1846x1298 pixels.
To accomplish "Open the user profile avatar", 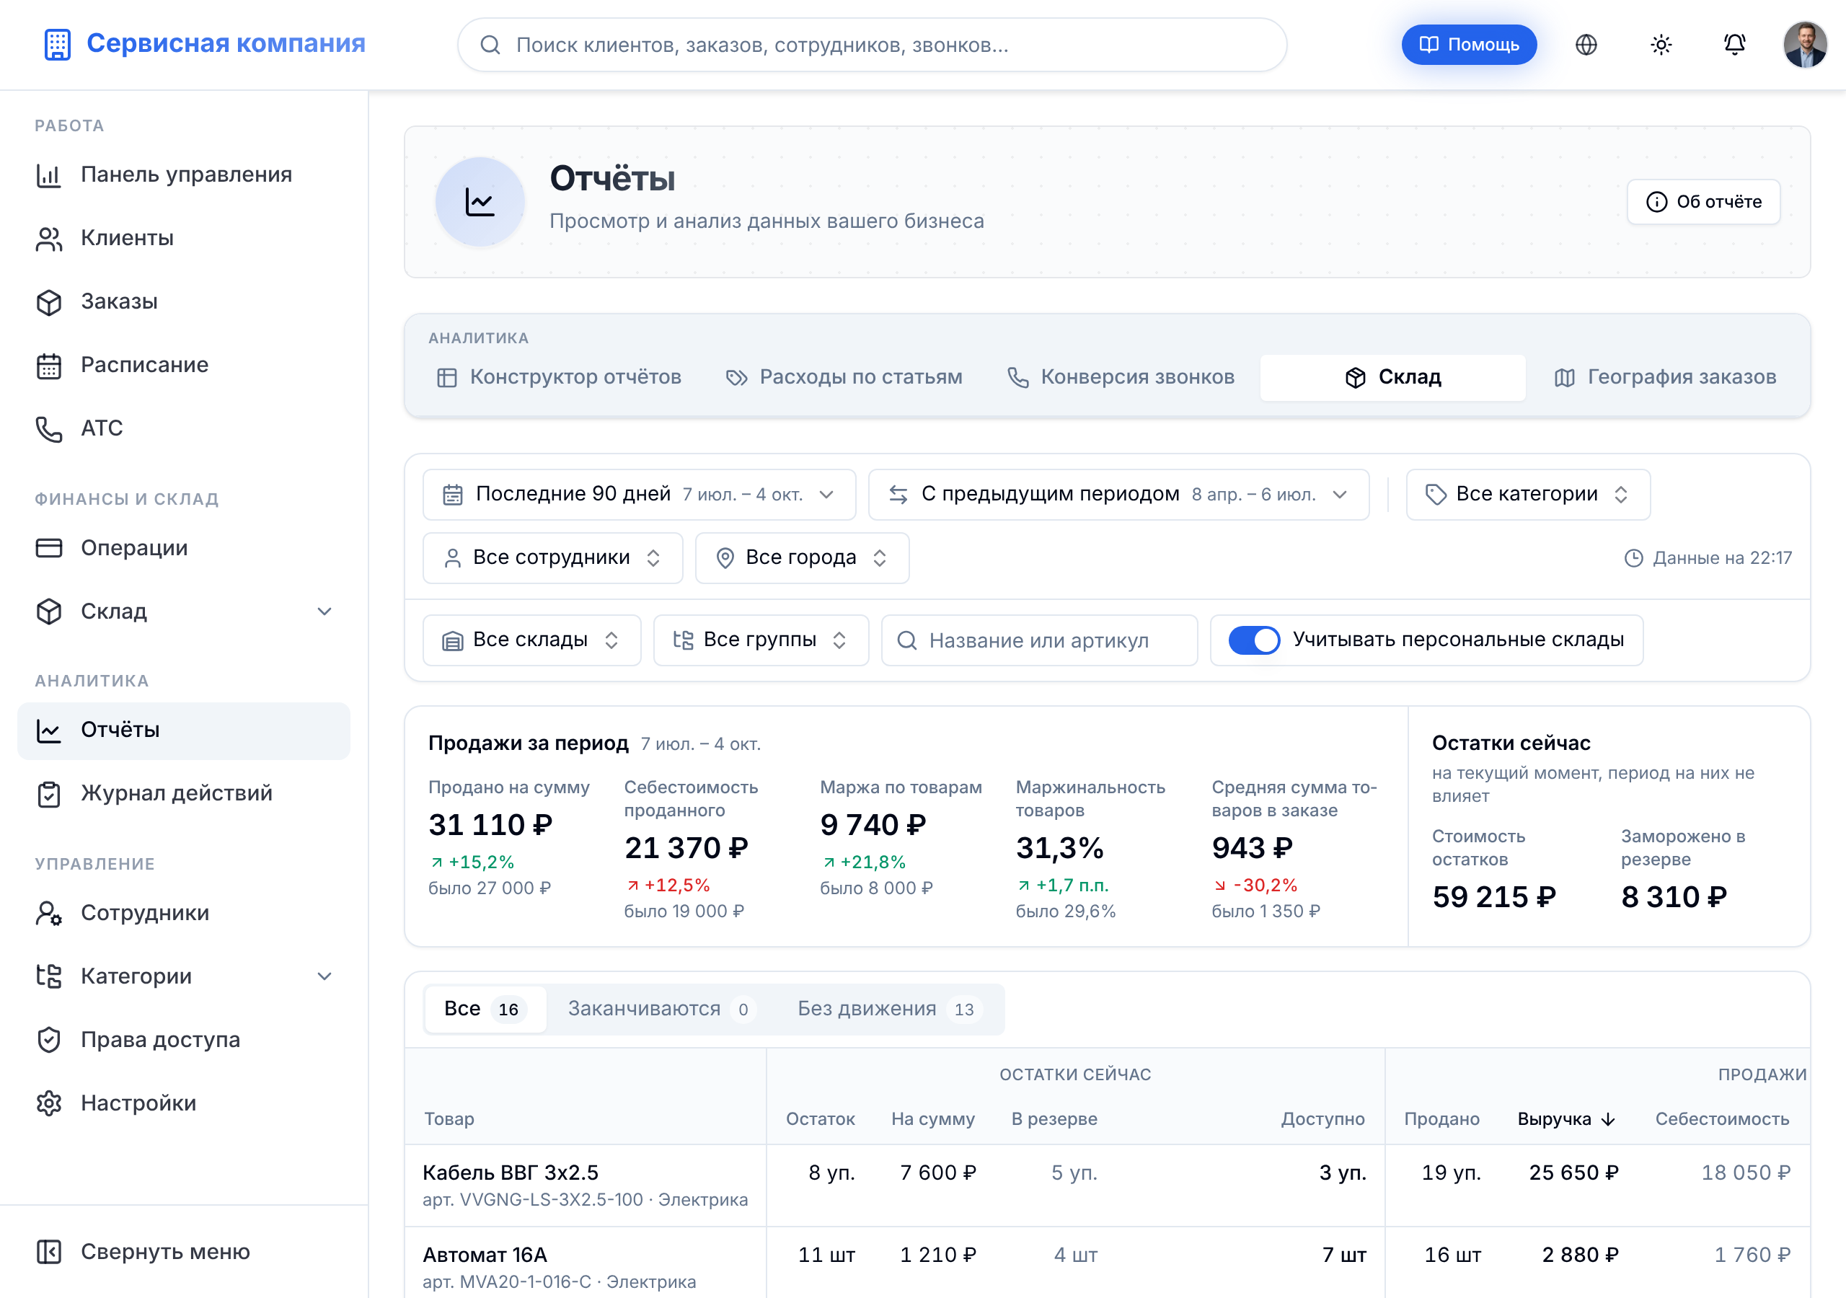I will click(x=1805, y=44).
